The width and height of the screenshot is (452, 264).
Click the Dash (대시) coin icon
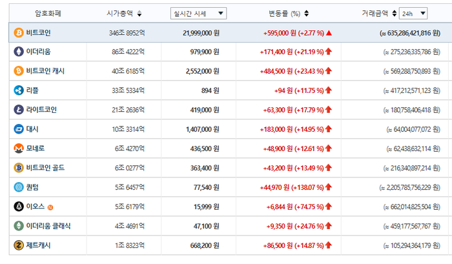pos(19,129)
